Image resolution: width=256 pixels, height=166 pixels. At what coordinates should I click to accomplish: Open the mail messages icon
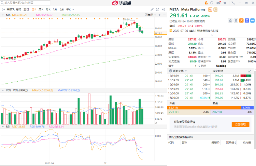218,3
